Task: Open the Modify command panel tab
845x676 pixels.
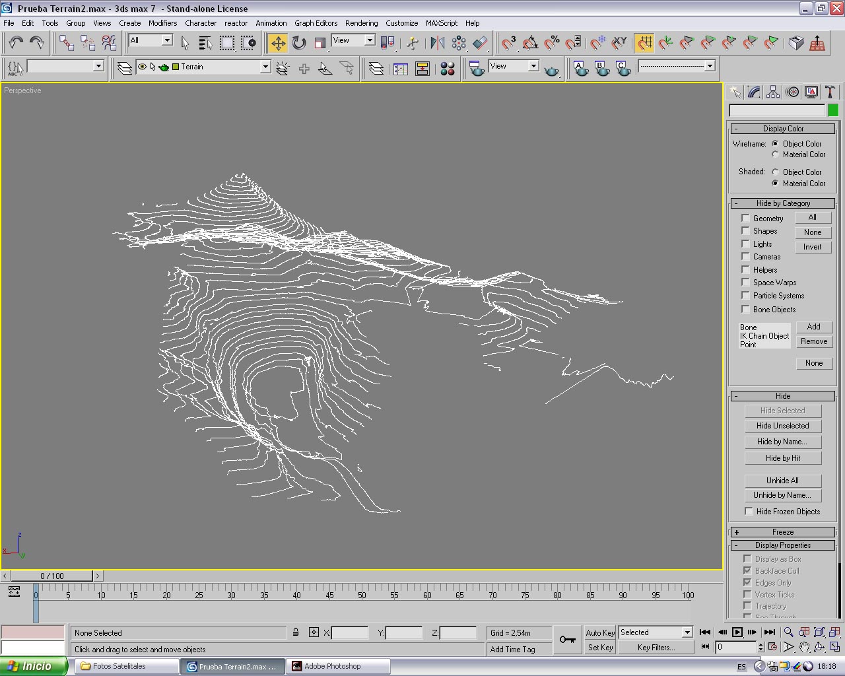Action: pos(754,92)
